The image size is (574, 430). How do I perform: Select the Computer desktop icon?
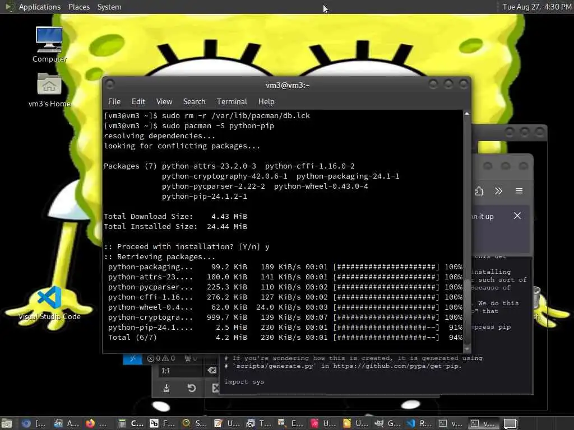49,45
